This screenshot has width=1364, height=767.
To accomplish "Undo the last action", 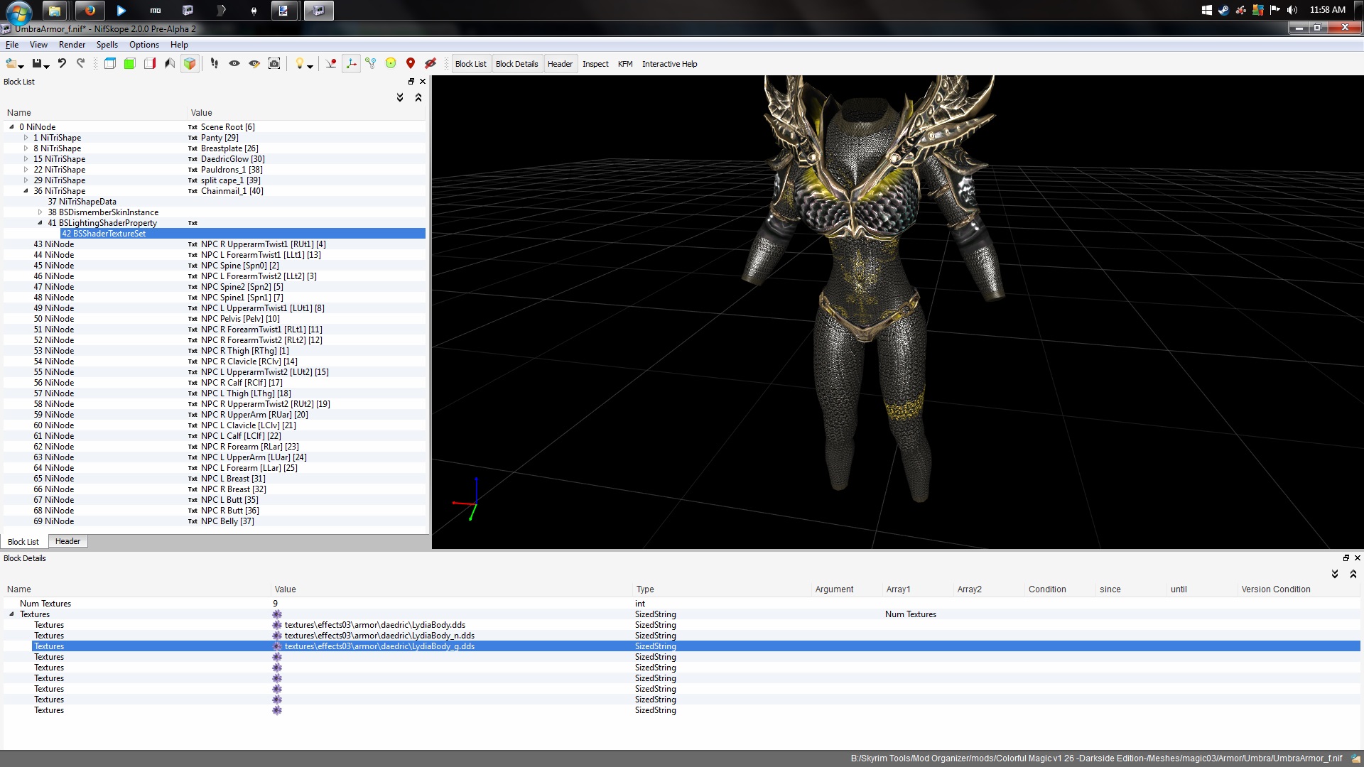I will 62,64.
